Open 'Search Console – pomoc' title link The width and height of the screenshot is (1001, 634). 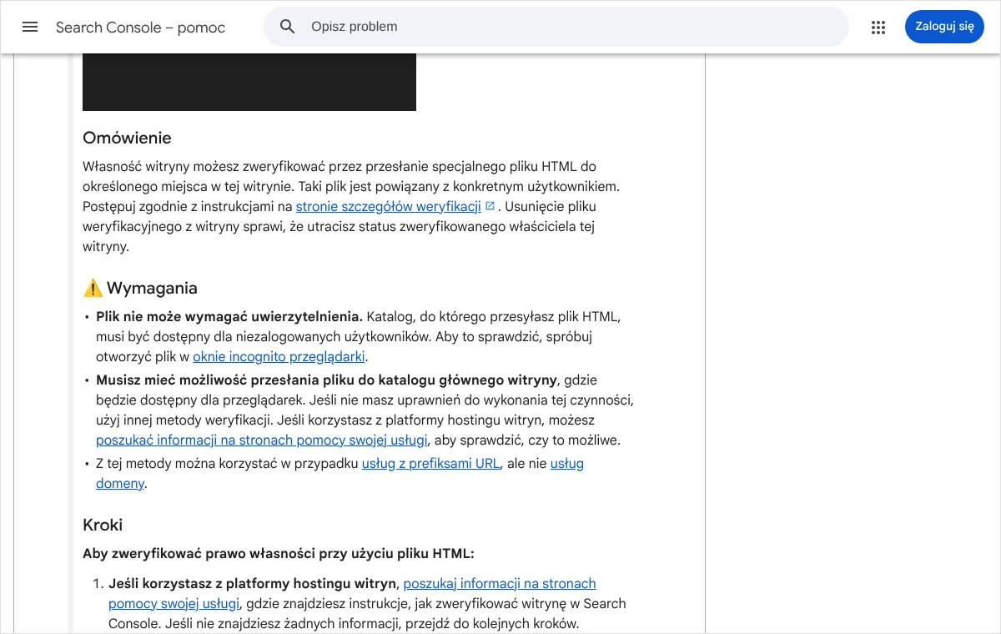click(x=141, y=28)
